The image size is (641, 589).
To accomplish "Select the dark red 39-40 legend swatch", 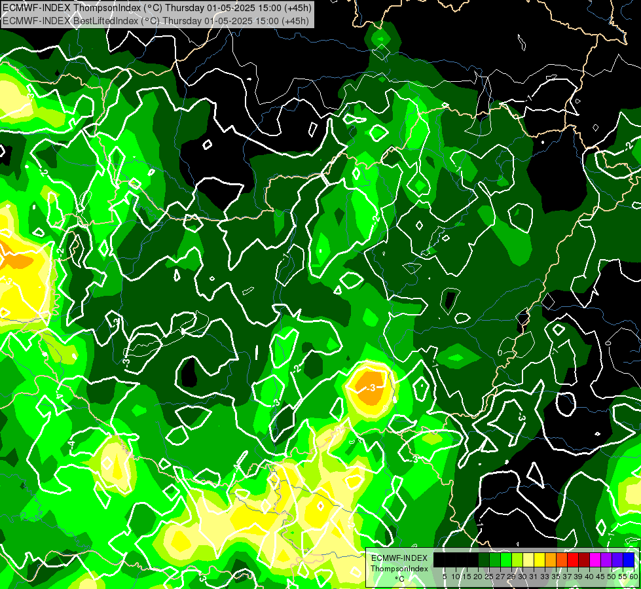I will (x=584, y=560).
